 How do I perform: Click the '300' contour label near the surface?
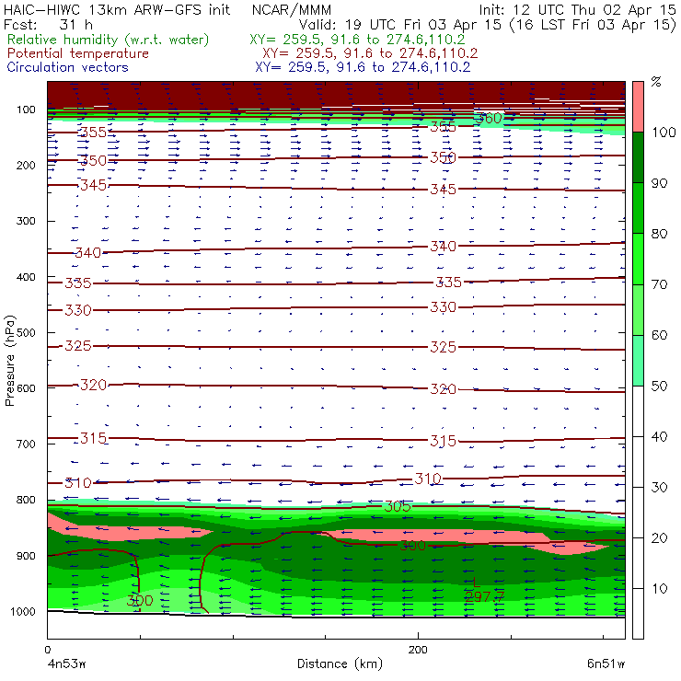pyautogui.click(x=140, y=601)
